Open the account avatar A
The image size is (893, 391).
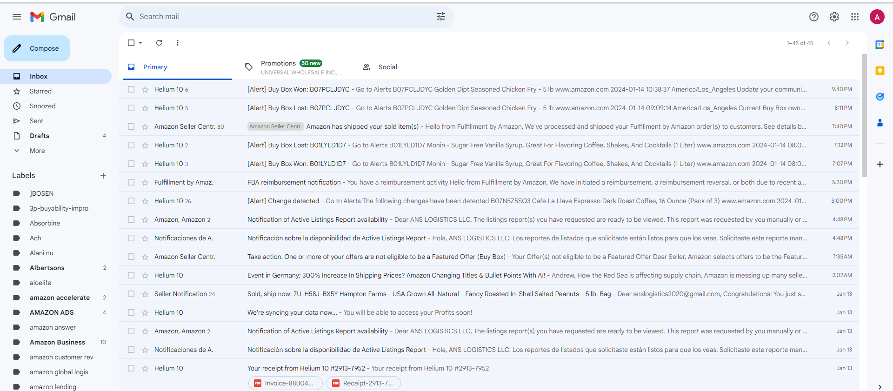point(877,17)
